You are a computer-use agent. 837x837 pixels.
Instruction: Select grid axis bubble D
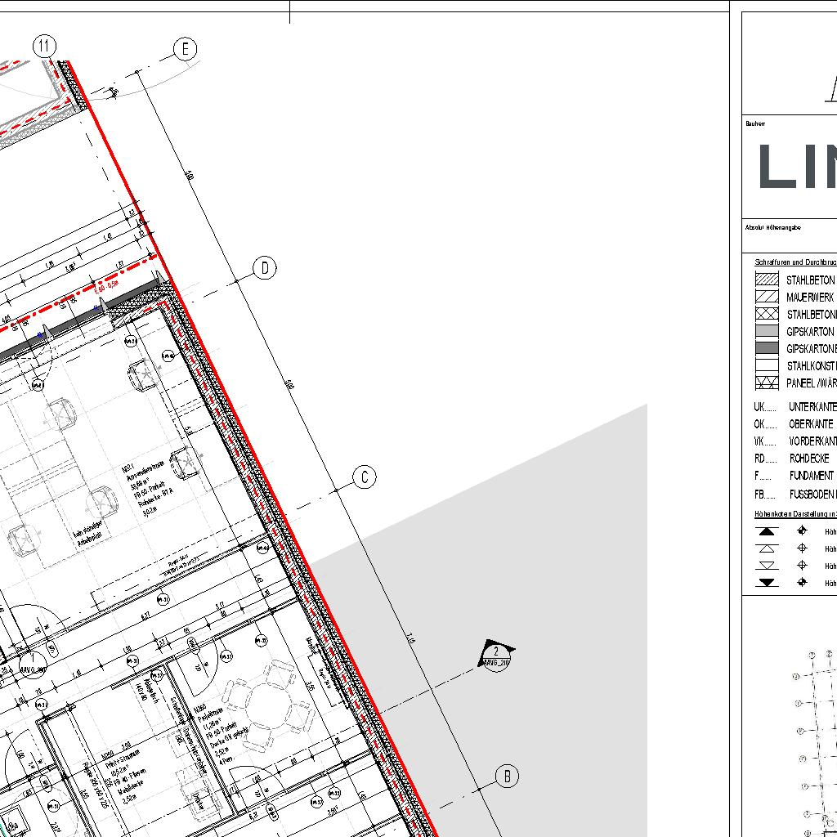(265, 268)
